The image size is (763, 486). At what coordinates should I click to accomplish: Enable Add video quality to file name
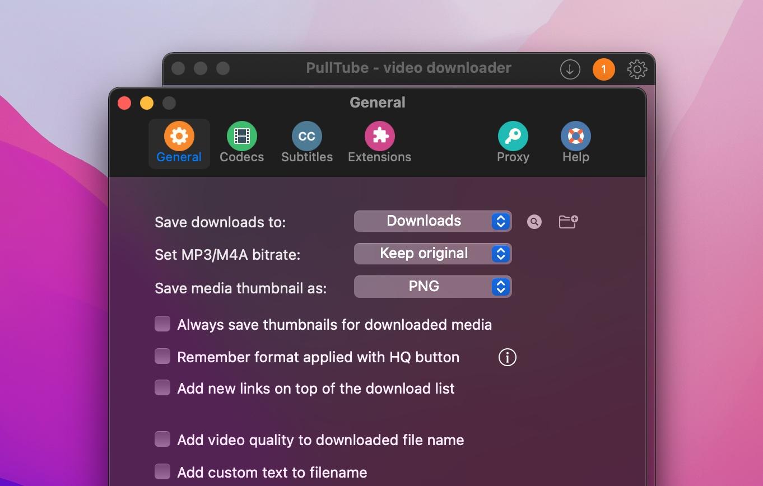[162, 439]
